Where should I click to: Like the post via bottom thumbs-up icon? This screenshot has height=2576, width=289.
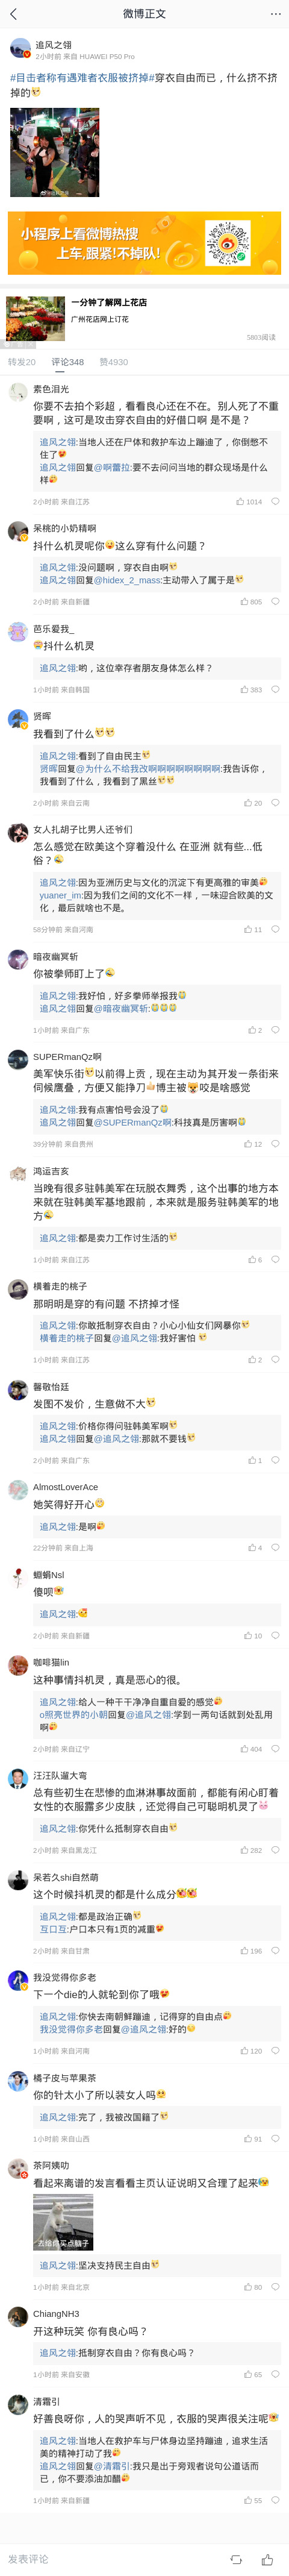click(x=267, y=2558)
